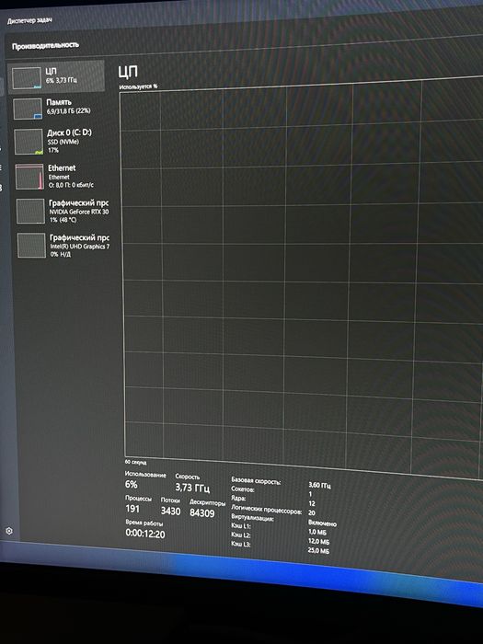Click the Скорость value 3,73 ГГц
The width and height of the screenshot is (483, 644).
pyautogui.click(x=192, y=488)
